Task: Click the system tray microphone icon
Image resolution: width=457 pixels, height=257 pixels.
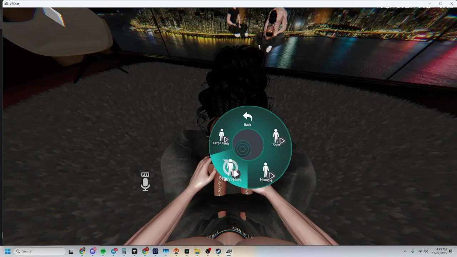Action: point(413,251)
